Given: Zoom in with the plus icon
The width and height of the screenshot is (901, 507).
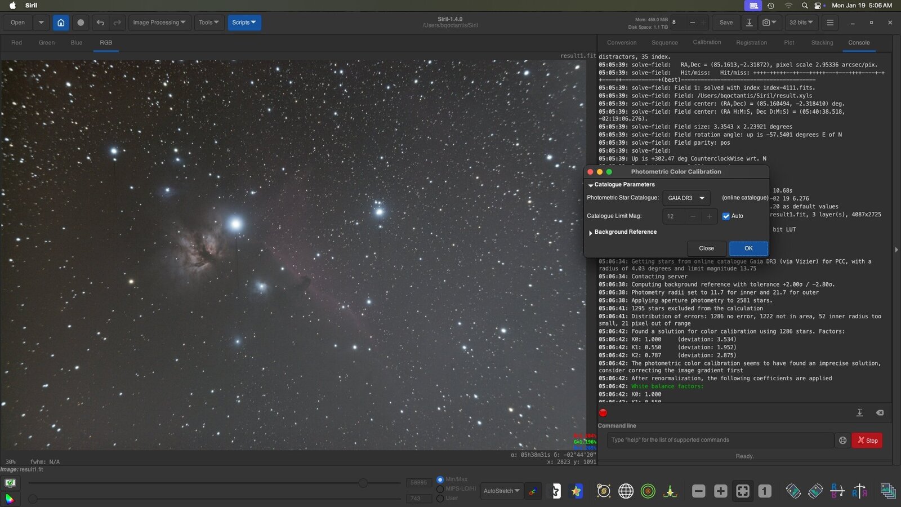Looking at the screenshot, I should pos(720,491).
